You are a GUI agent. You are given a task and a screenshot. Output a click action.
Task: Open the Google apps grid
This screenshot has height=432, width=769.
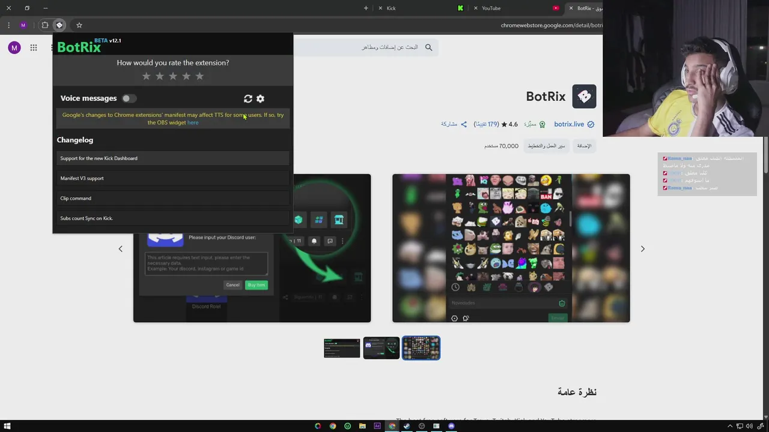(34, 48)
